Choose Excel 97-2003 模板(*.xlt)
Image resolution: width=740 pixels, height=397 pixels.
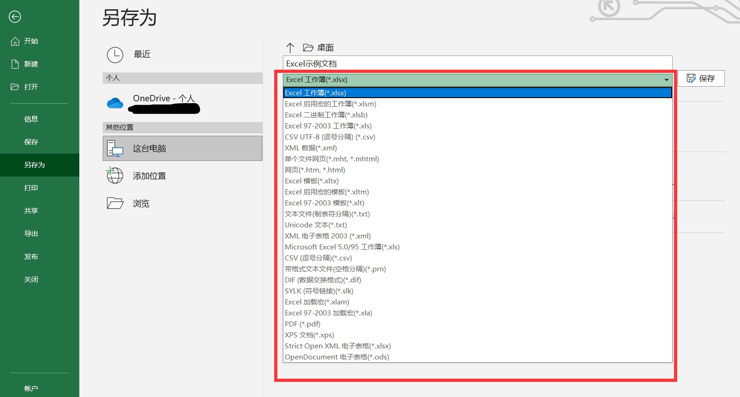point(477,203)
